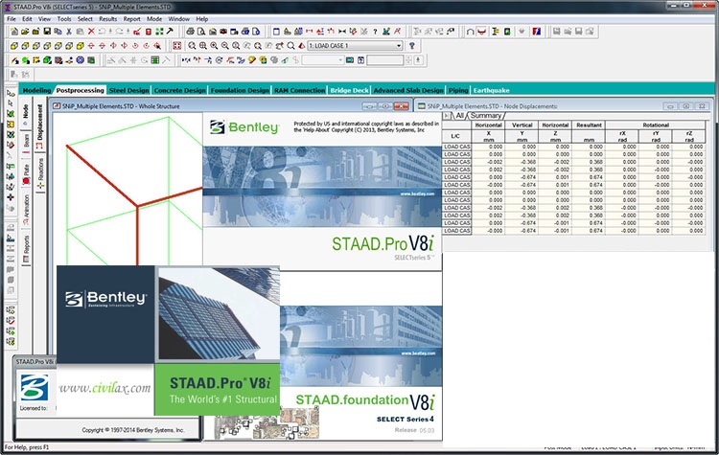The height and width of the screenshot is (455, 719).
Task: Click the red pyramid icon beside load dropdown
Action: [x=301, y=46]
